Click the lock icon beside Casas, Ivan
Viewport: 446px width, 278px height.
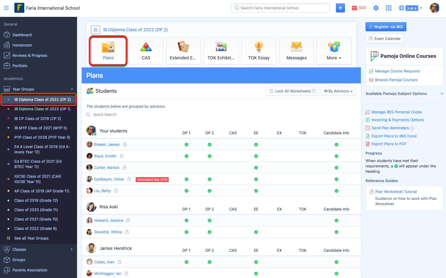pos(119,262)
